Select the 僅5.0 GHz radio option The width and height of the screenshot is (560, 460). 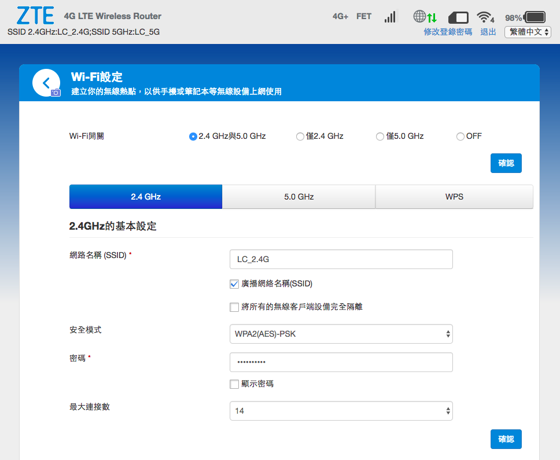click(380, 137)
